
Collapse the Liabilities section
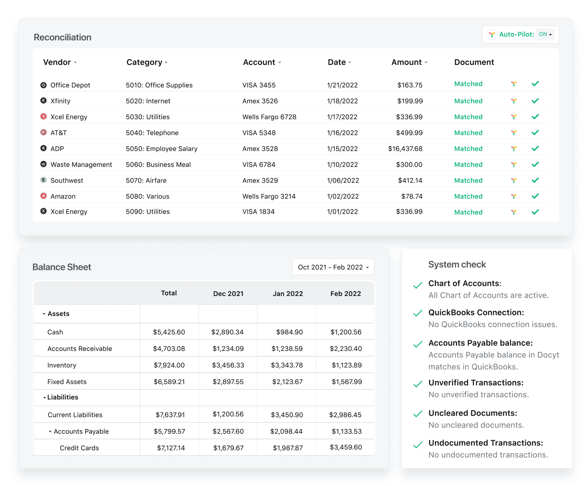click(x=45, y=398)
